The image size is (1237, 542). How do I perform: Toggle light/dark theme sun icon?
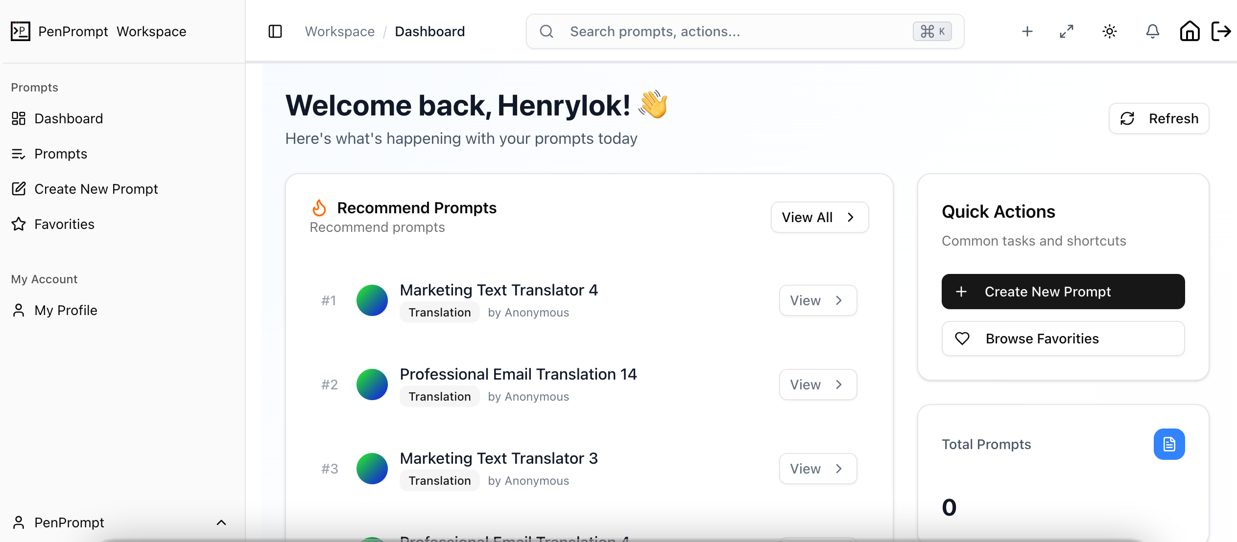[x=1110, y=31]
